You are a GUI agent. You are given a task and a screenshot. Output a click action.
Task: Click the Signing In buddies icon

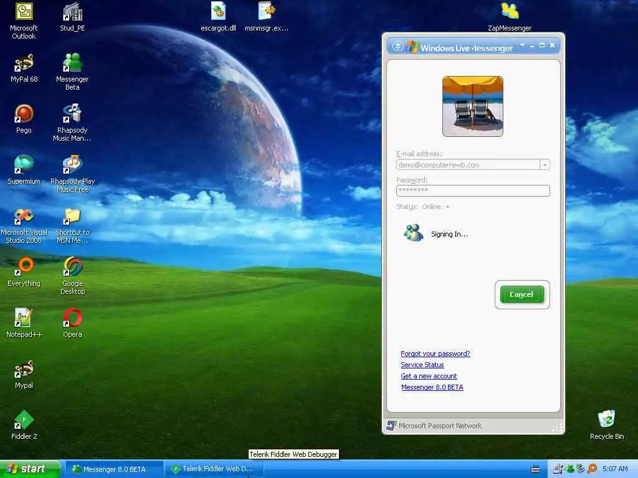pyautogui.click(x=414, y=233)
